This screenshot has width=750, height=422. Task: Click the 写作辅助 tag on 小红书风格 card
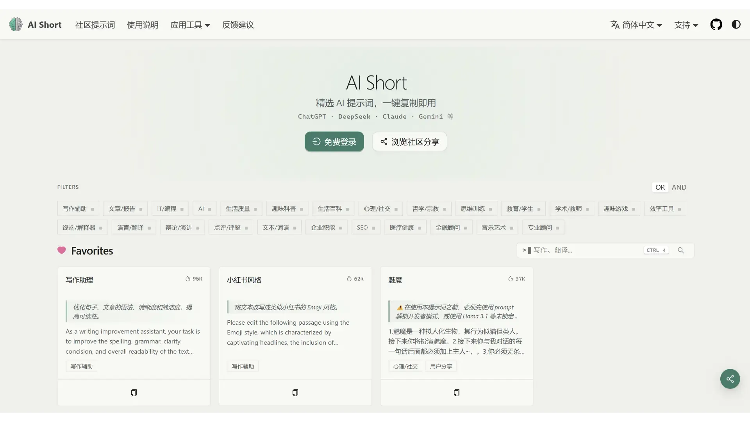click(x=243, y=366)
